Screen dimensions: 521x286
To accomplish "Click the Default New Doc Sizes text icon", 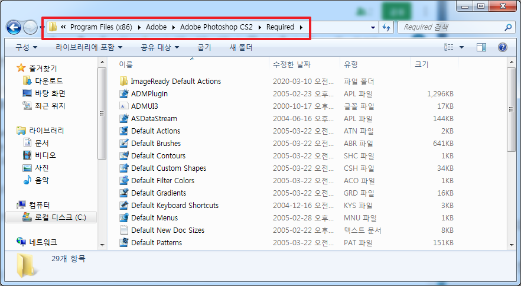I will [x=123, y=230].
